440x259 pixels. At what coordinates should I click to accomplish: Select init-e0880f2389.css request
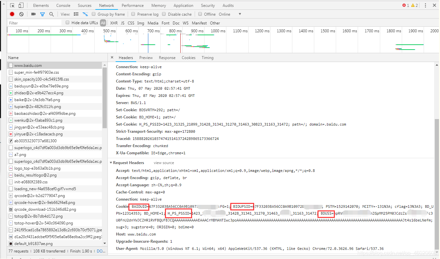[x=55, y=182]
